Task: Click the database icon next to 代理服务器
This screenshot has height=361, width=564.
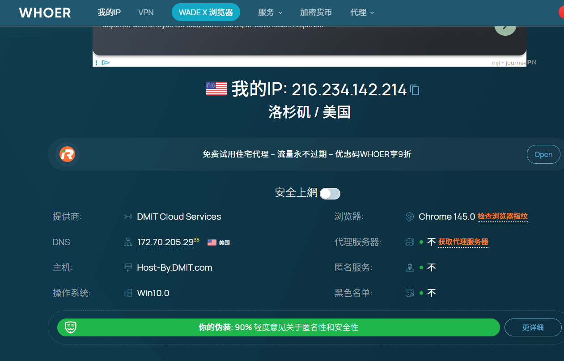Action: tap(409, 242)
